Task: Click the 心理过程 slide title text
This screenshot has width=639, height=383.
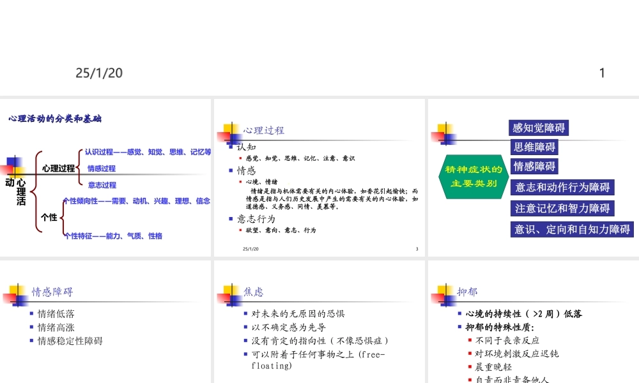Action: [264, 130]
